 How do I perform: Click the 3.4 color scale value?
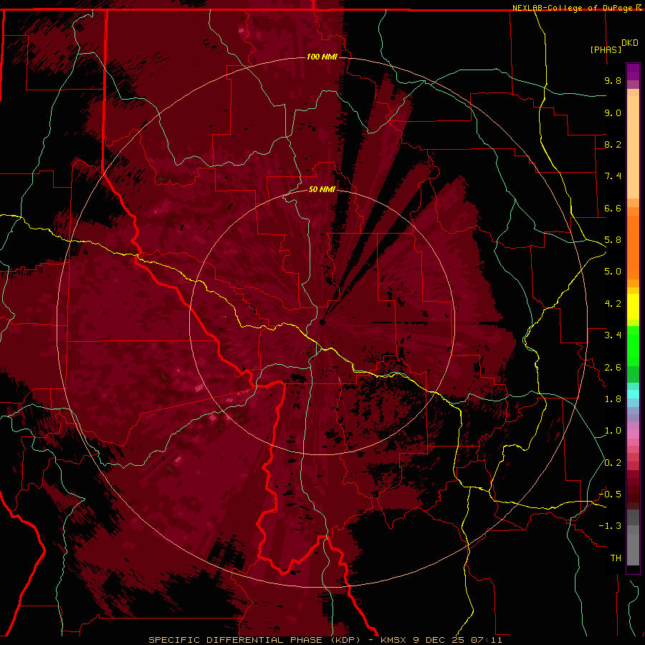[613, 335]
